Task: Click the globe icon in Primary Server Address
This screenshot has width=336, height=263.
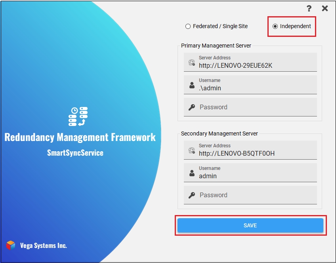Action: click(192, 62)
